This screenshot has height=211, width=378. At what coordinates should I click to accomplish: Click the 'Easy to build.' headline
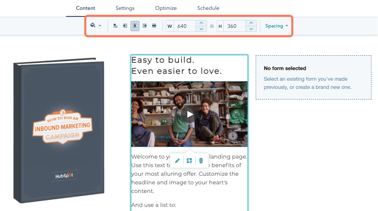[x=163, y=60]
